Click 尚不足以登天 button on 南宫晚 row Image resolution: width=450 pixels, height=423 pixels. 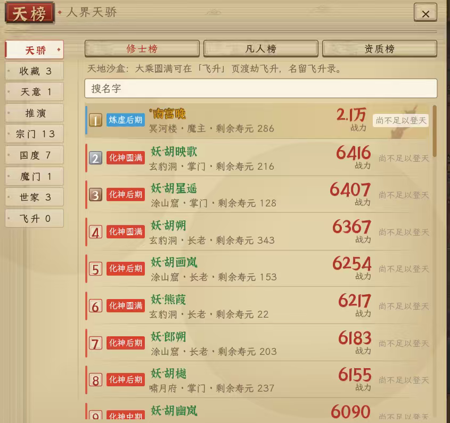tap(400, 121)
